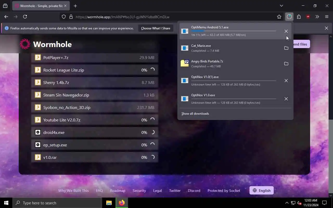The width and height of the screenshot is (333, 208).
Task: Download Rocket League Lite.zip file
Action: 95,70
